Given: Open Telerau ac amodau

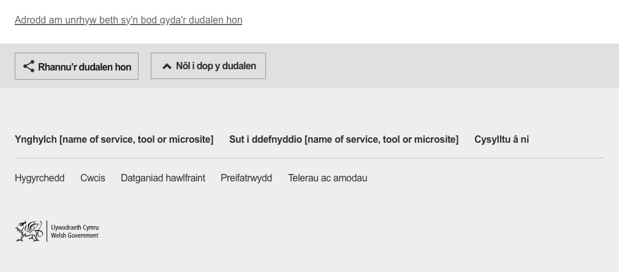Looking at the screenshot, I should point(327,178).
